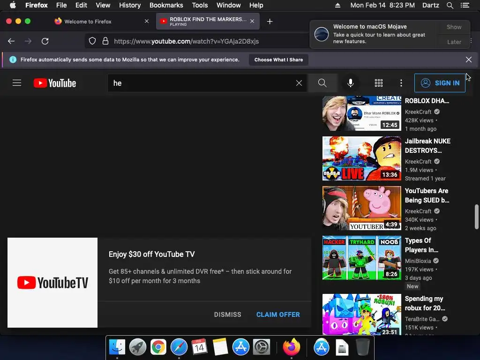The image size is (480, 360).
Task: Open Trash in the Dock
Action: click(362, 347)
